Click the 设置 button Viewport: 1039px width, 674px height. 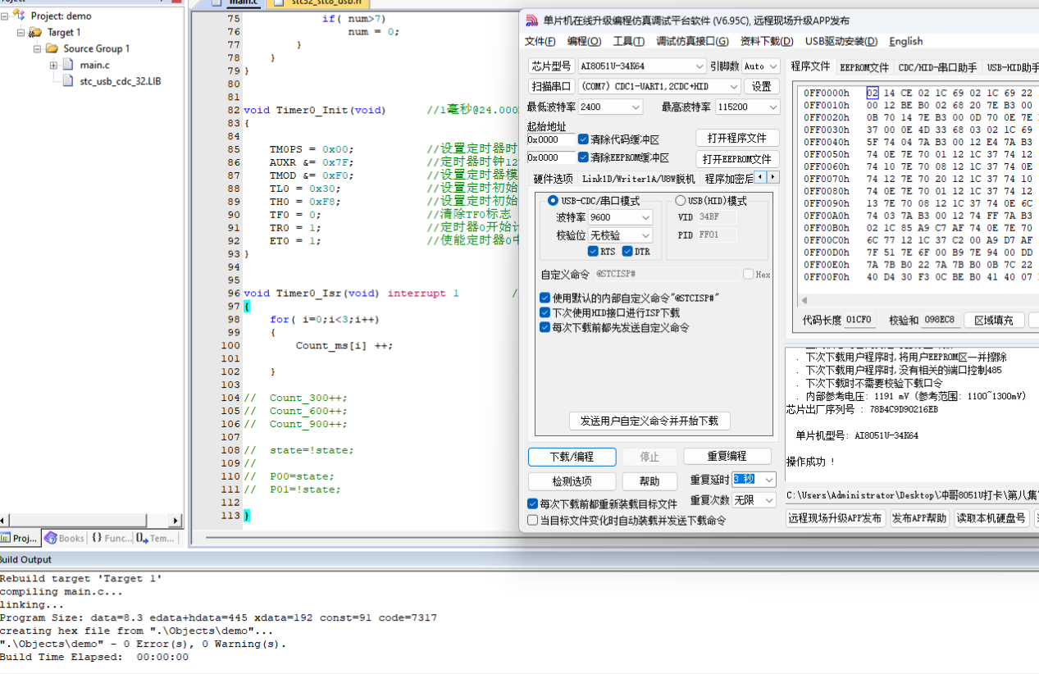coord(762,86)
